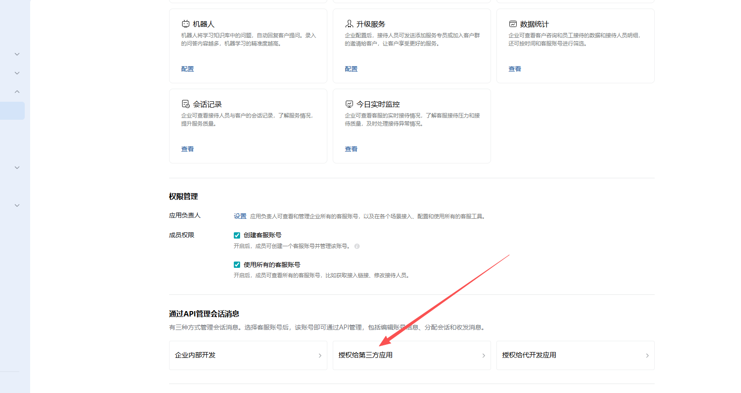741x393 pixels.
Task: Click description text under 机器人 title
Action: coord(249,40)
